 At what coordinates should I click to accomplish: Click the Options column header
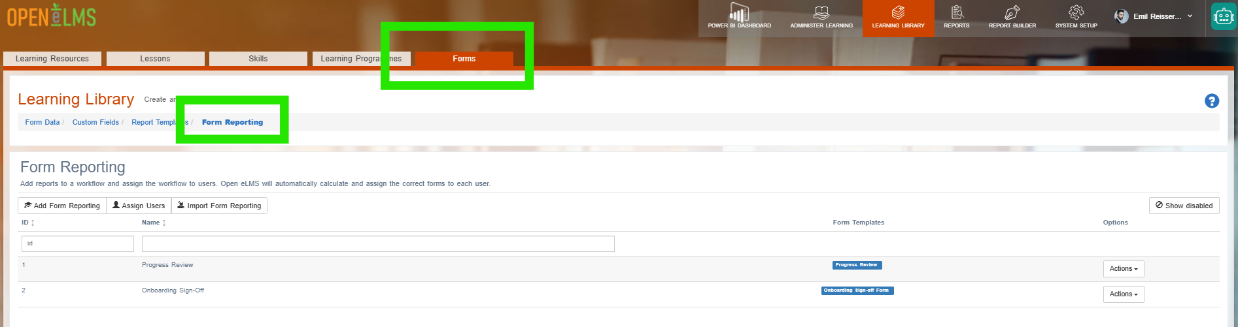click(x=1115, y=223)
